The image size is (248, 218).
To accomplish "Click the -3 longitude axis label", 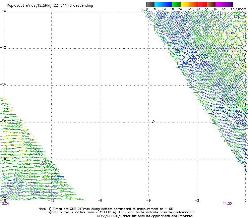I will (x=197, y=201).
